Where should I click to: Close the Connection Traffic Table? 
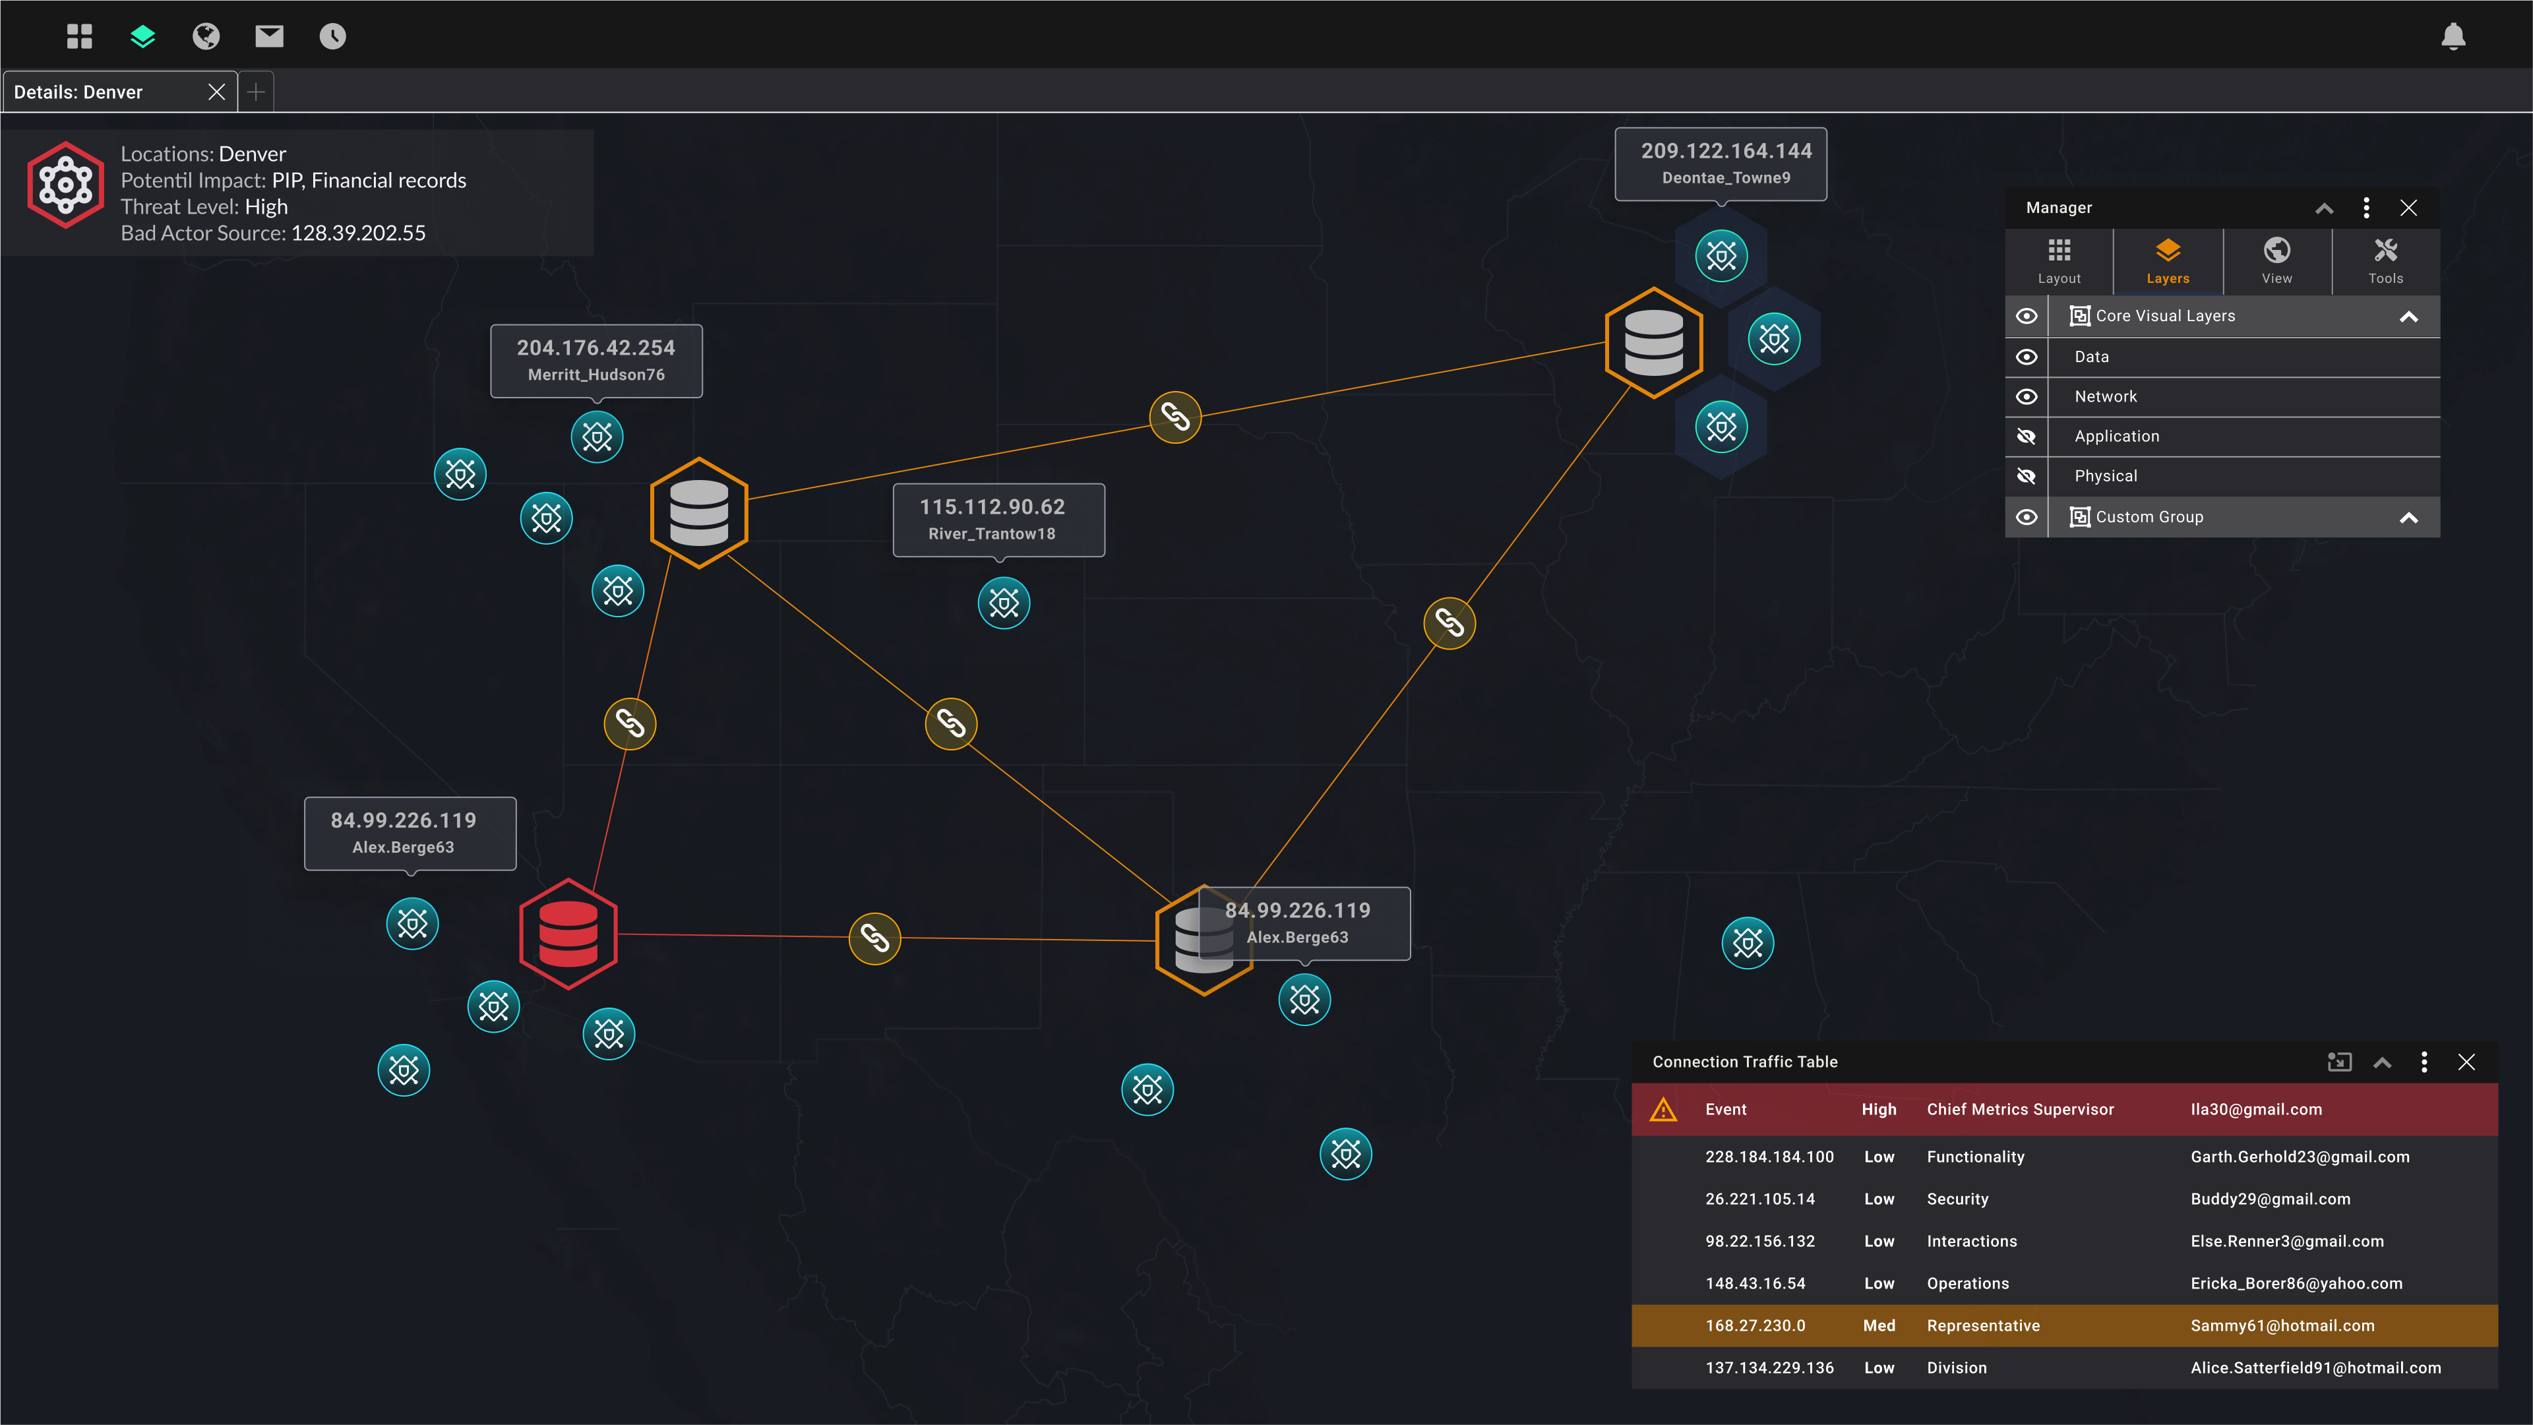2466,1062
